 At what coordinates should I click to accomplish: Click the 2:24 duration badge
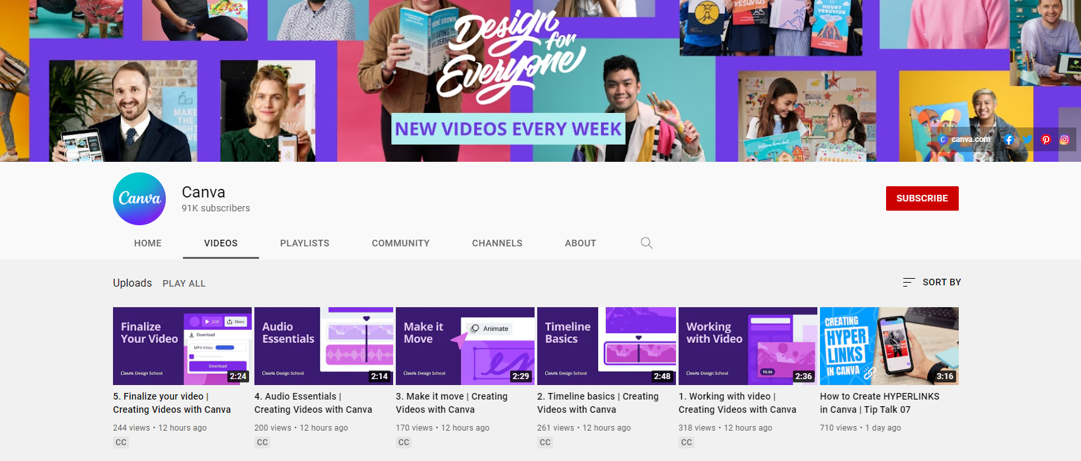(238, 376)
